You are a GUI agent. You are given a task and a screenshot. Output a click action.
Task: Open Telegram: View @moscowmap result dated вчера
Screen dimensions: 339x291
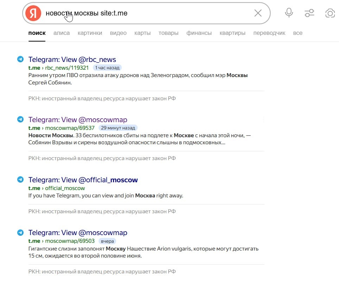tap(78, 233)
